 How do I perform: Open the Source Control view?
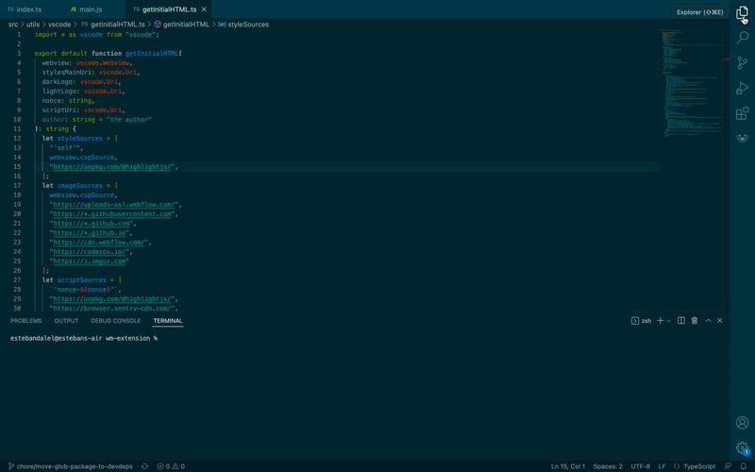(742, 62)
